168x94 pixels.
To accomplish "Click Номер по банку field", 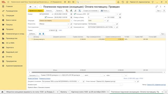I will point(96,17).
